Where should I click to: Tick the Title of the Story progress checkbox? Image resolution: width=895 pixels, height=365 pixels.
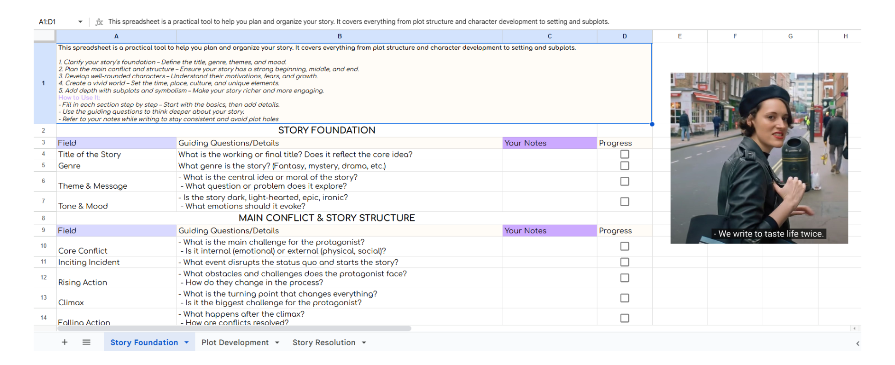(625, 155)
